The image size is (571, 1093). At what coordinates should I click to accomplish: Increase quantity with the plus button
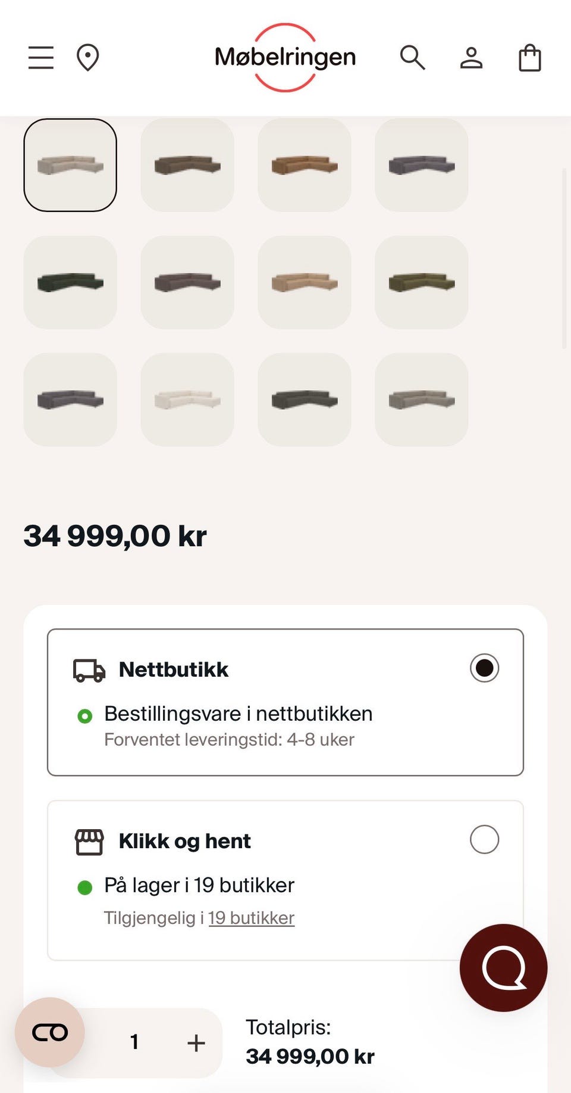(196, 1042)
